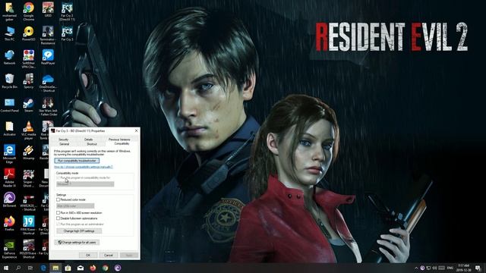Screen dimensions: 486x273
Task: Open Adobe Reader XI shortcut
Action: (x=9, y=177)
